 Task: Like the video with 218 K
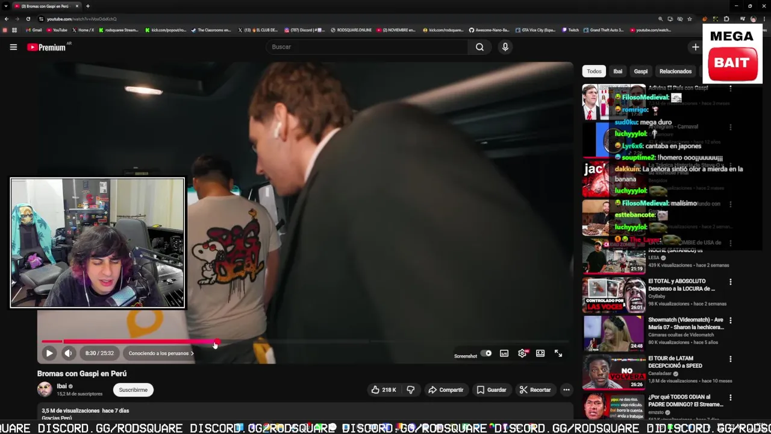click(x=383, y=390)
